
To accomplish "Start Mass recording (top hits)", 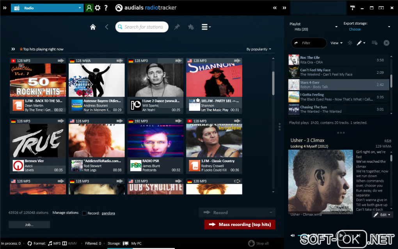I will tap(240, 224).
